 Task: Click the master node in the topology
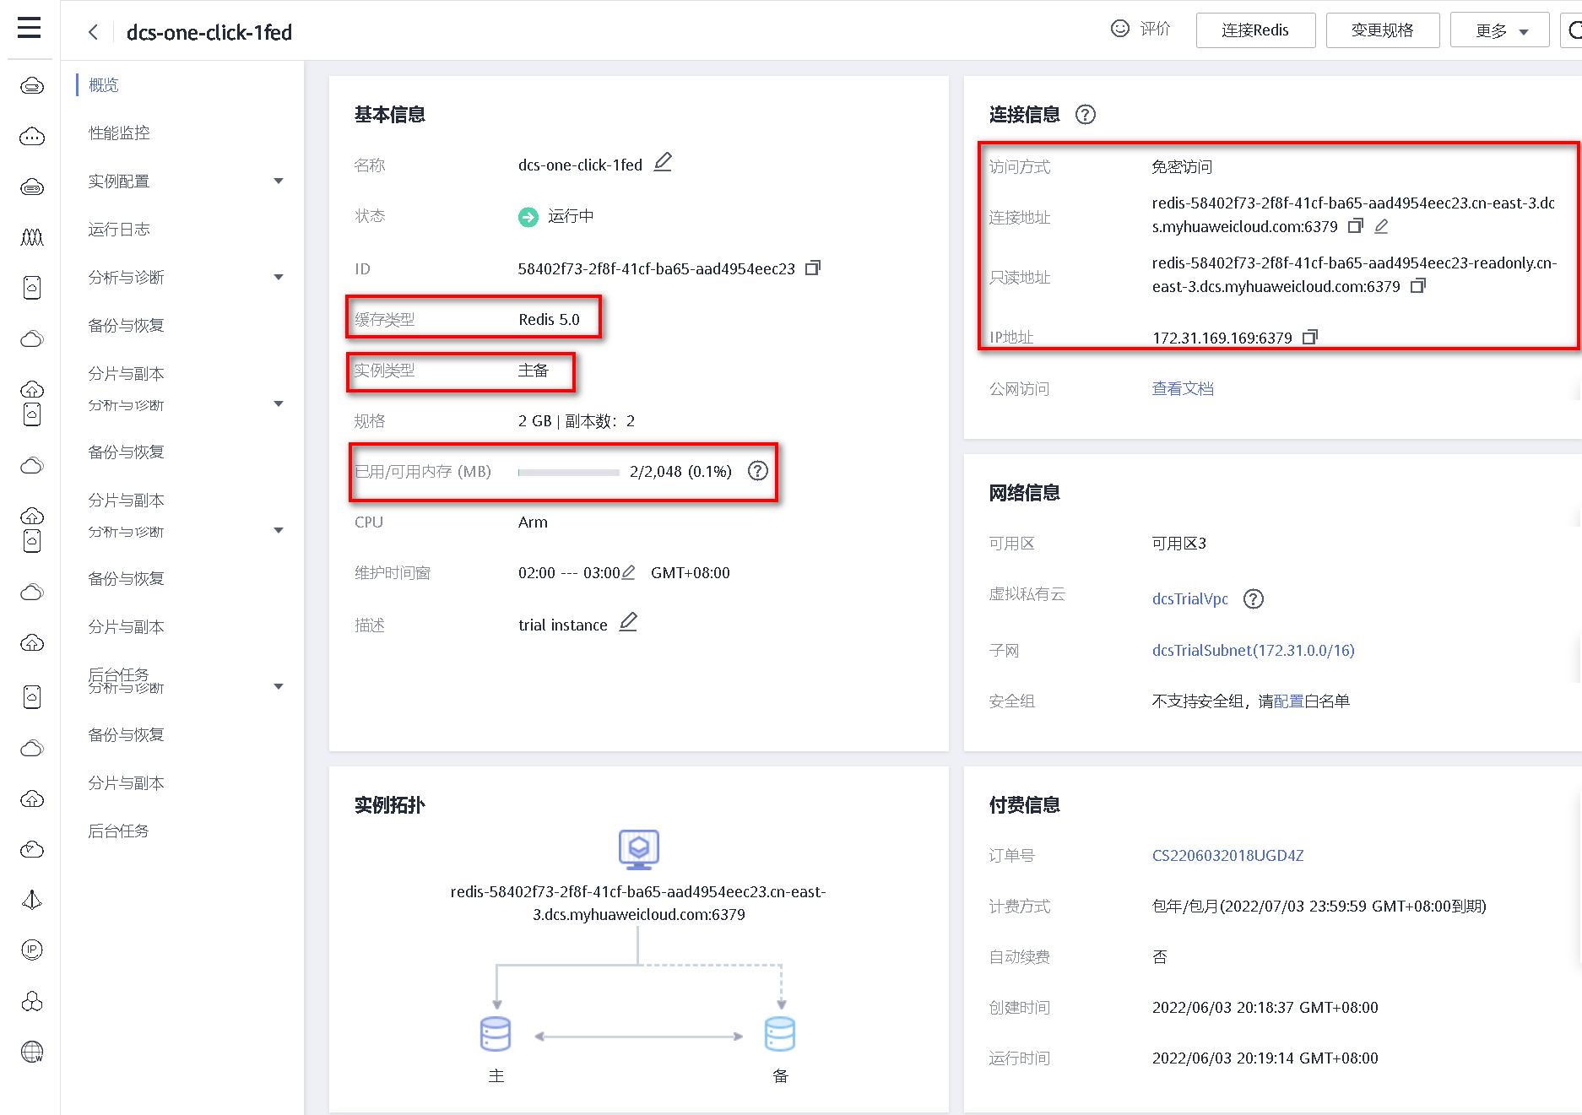[x=496, y=1034]
